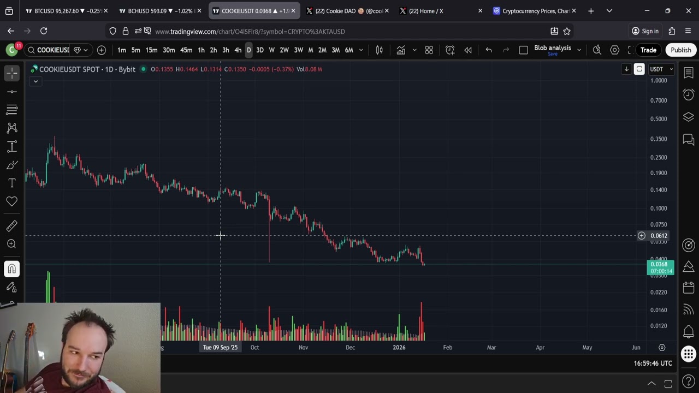Select the D daily timeframe
This screenshot has width=699, height=393.
click(x=248, y=50)
